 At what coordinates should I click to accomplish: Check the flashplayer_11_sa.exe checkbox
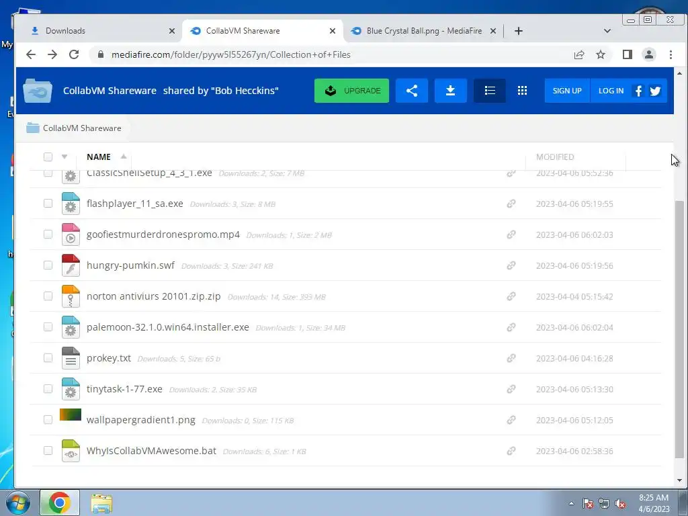pos(48,204)
